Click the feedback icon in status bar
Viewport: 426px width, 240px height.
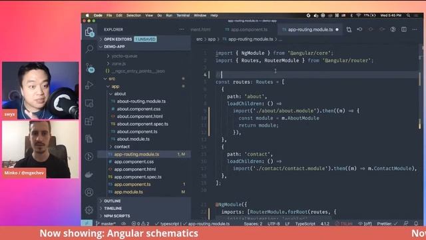point(406,224)
